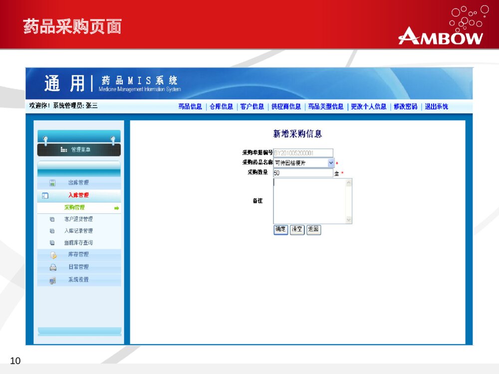Click the 备注 scrollbar down arrow
The height and width of the screenshot is (374, 499).
click(349, 220)
